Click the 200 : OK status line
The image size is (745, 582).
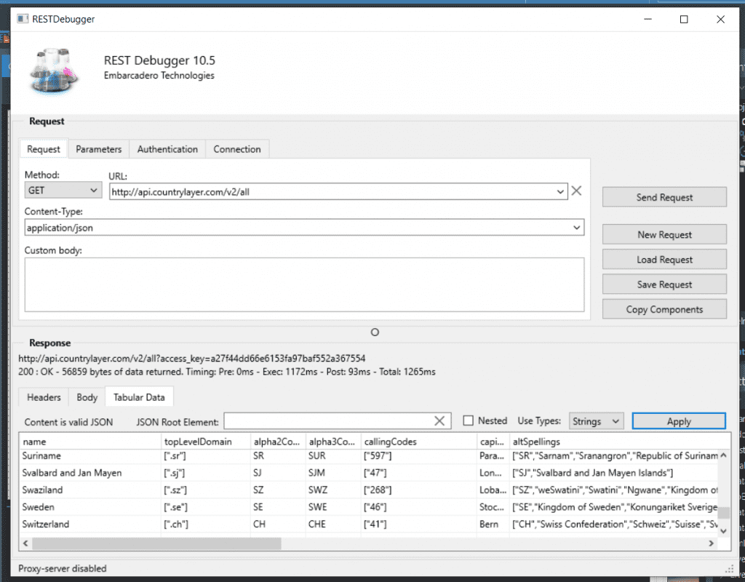click(227, 372)
